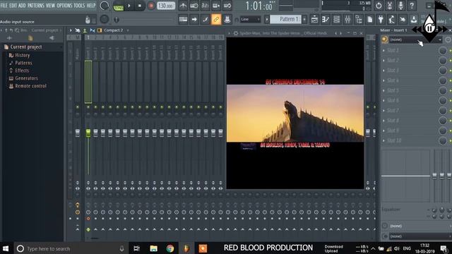Open the Browser view icon
Screen dimensions: 452x254
pyautogui.click(x=359, y=19)
